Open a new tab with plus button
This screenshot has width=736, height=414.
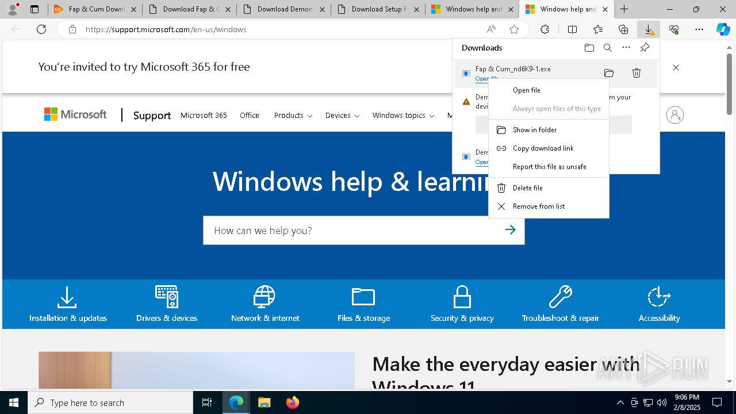[624, 9]
